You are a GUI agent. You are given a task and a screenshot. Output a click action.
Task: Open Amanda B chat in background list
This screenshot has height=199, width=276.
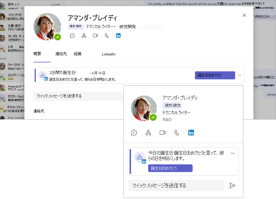point(12,88)
